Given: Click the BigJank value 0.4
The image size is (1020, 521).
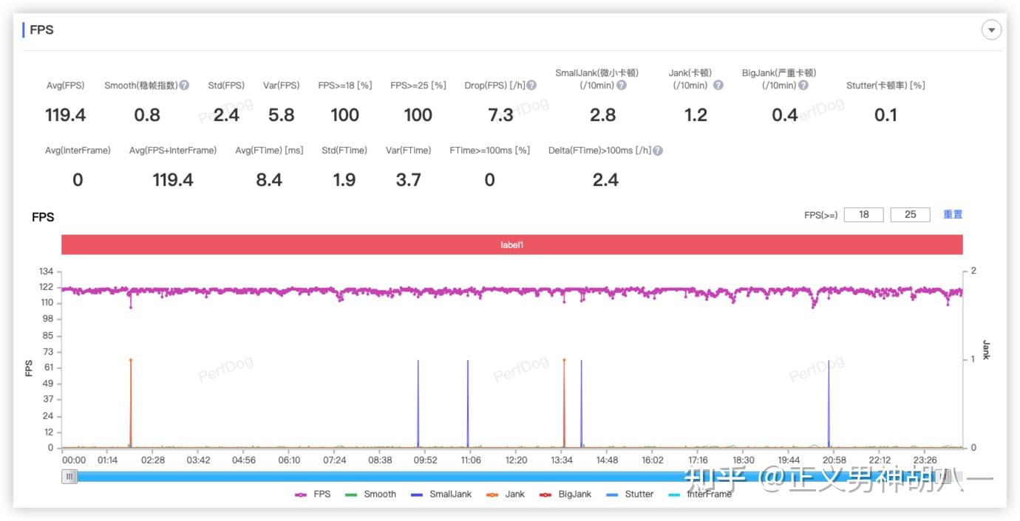Looking at the screenshot, I should click(784, 115).
